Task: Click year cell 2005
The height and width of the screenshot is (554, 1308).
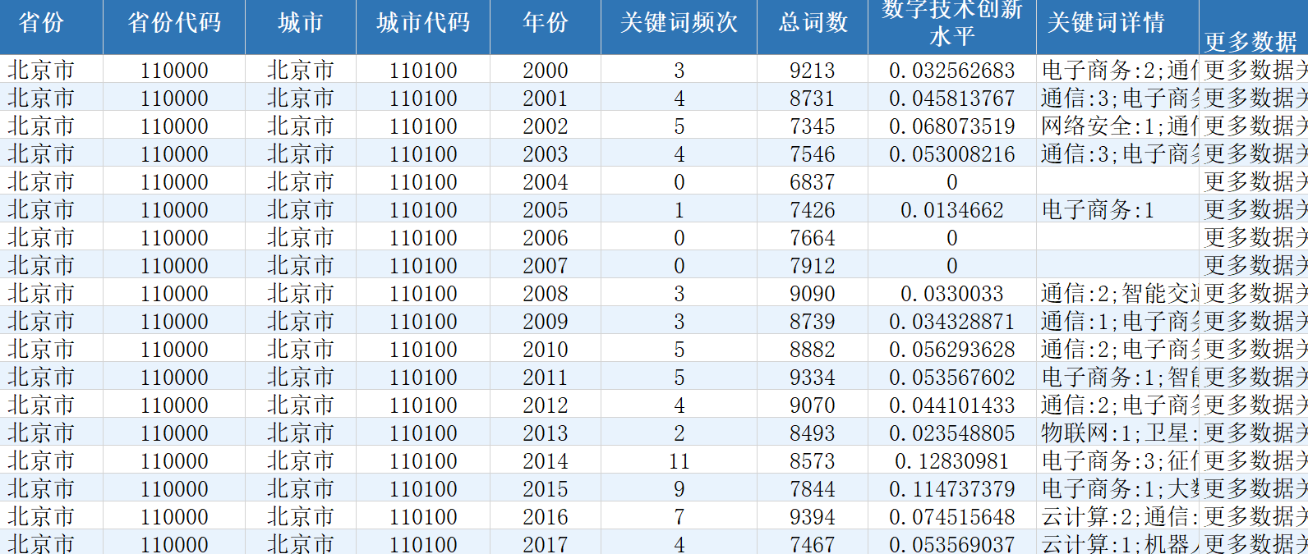Action: [546, 210]
